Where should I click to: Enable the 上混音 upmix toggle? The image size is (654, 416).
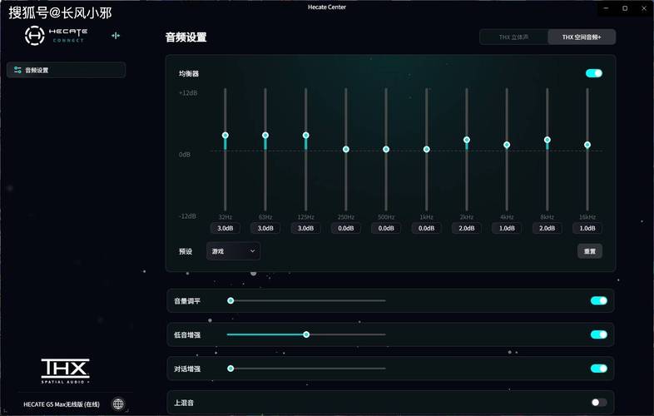pyautogui.click(x=598, y=403)
